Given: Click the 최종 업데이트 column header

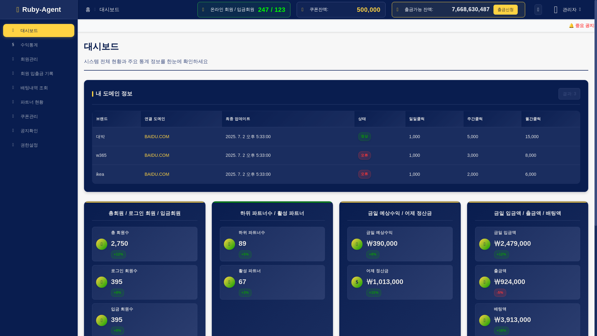Looking at the screenshot, I should click(x=288, y=119).
